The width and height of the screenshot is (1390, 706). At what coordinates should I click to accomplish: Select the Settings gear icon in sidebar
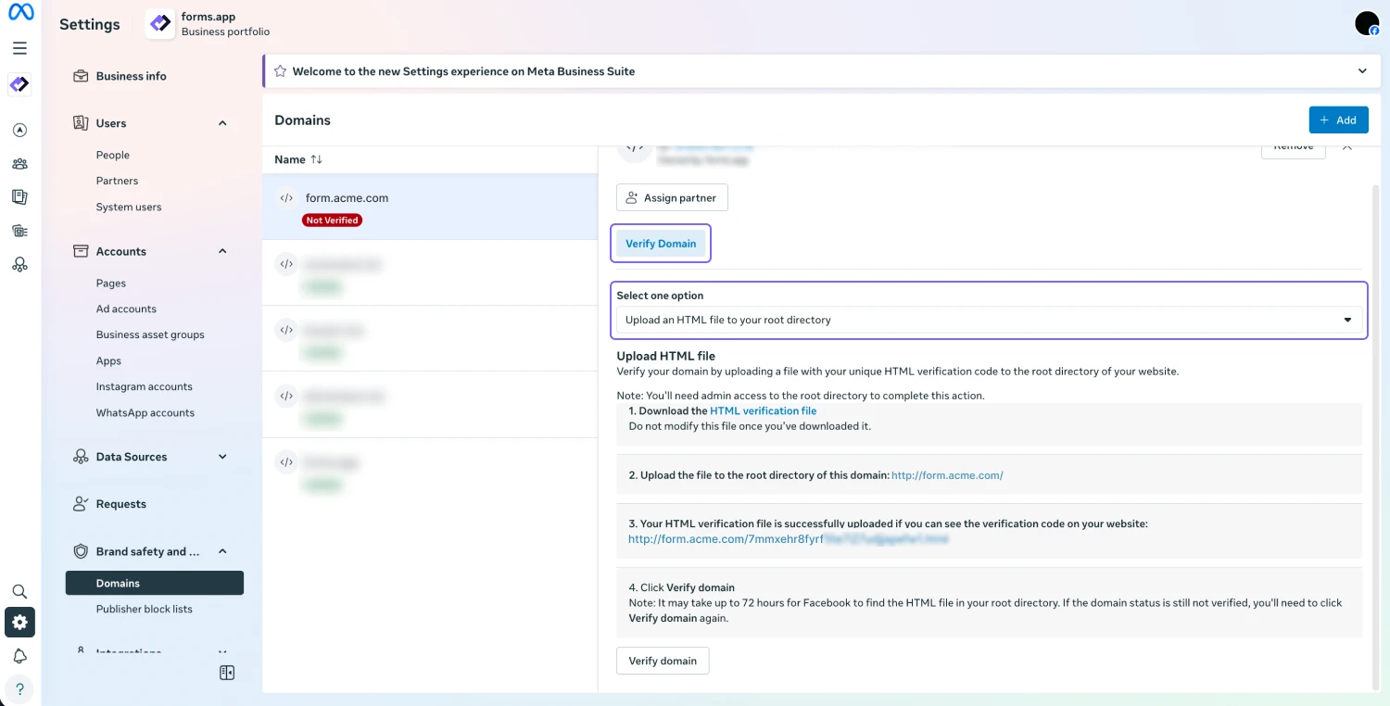point(20,622)
